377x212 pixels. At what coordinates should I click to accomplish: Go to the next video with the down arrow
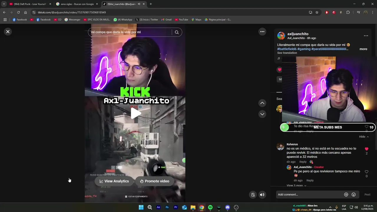click(x=262, y=114)
